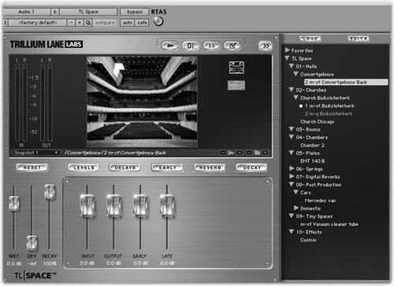Select '2 m-st Concertgebouw Back' impulse
Viewport: 394px width, 286px height.
pos(346,82)
